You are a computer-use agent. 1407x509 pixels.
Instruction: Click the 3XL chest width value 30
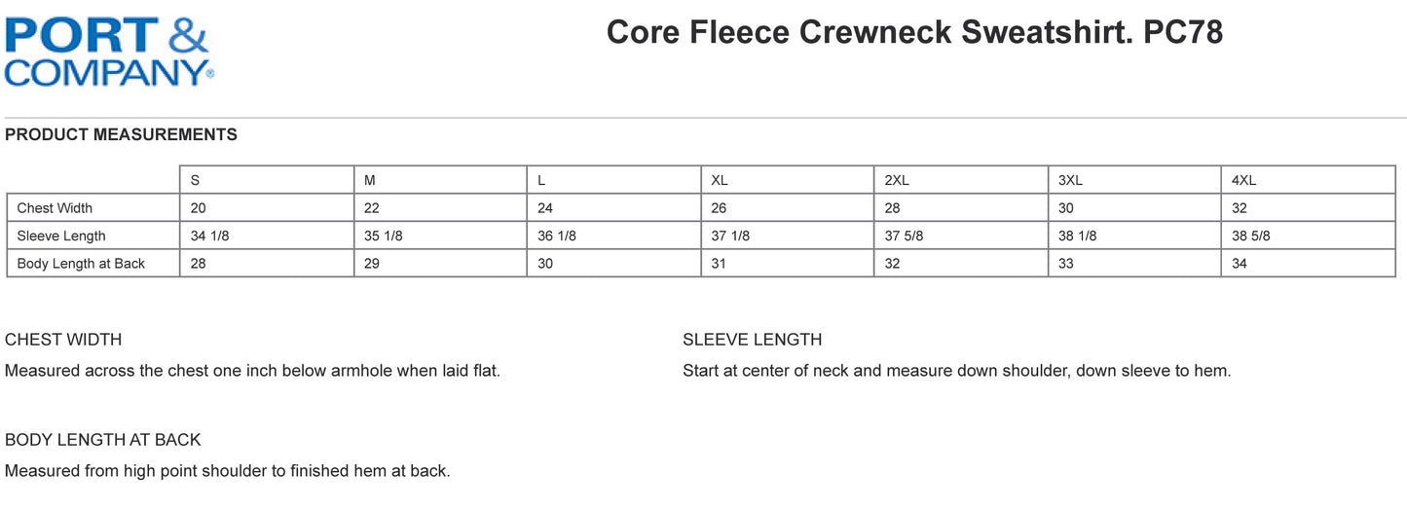click(1066, 208)
